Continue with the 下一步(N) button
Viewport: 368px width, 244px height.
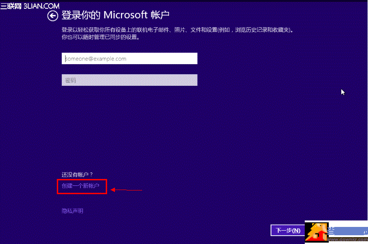(288, 231)
